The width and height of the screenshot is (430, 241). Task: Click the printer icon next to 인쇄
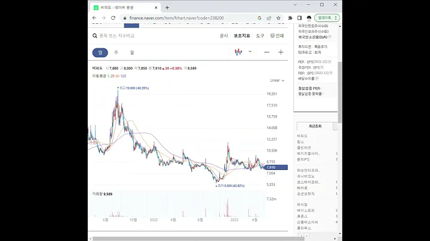coord(272,36)
